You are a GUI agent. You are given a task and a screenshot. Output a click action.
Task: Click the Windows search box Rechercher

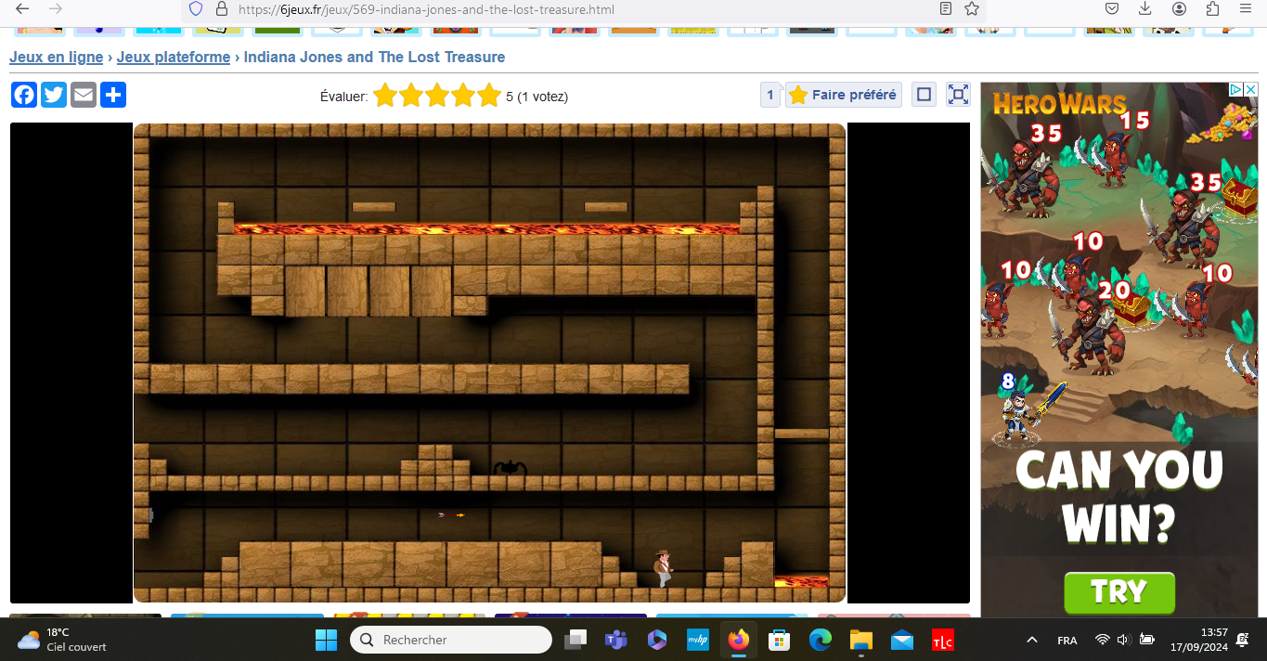(451, 640)
